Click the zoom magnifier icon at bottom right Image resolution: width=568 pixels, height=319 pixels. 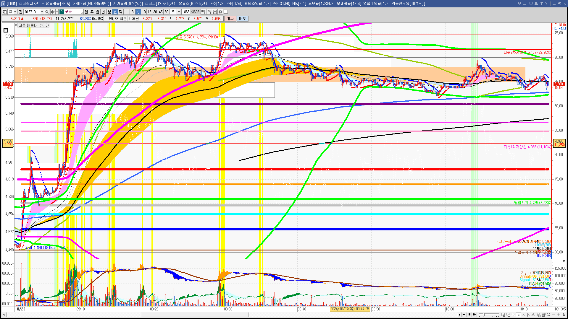coord(549,315)
